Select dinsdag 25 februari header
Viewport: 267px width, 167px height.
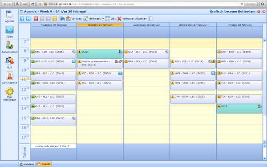pos(100,25)
